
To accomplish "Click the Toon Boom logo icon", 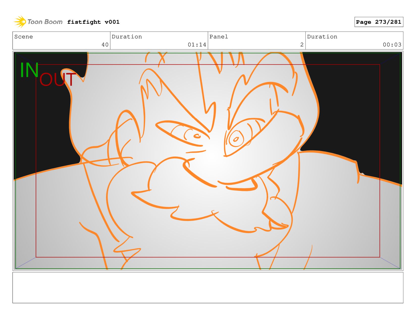I will click(x=20, y=22).
